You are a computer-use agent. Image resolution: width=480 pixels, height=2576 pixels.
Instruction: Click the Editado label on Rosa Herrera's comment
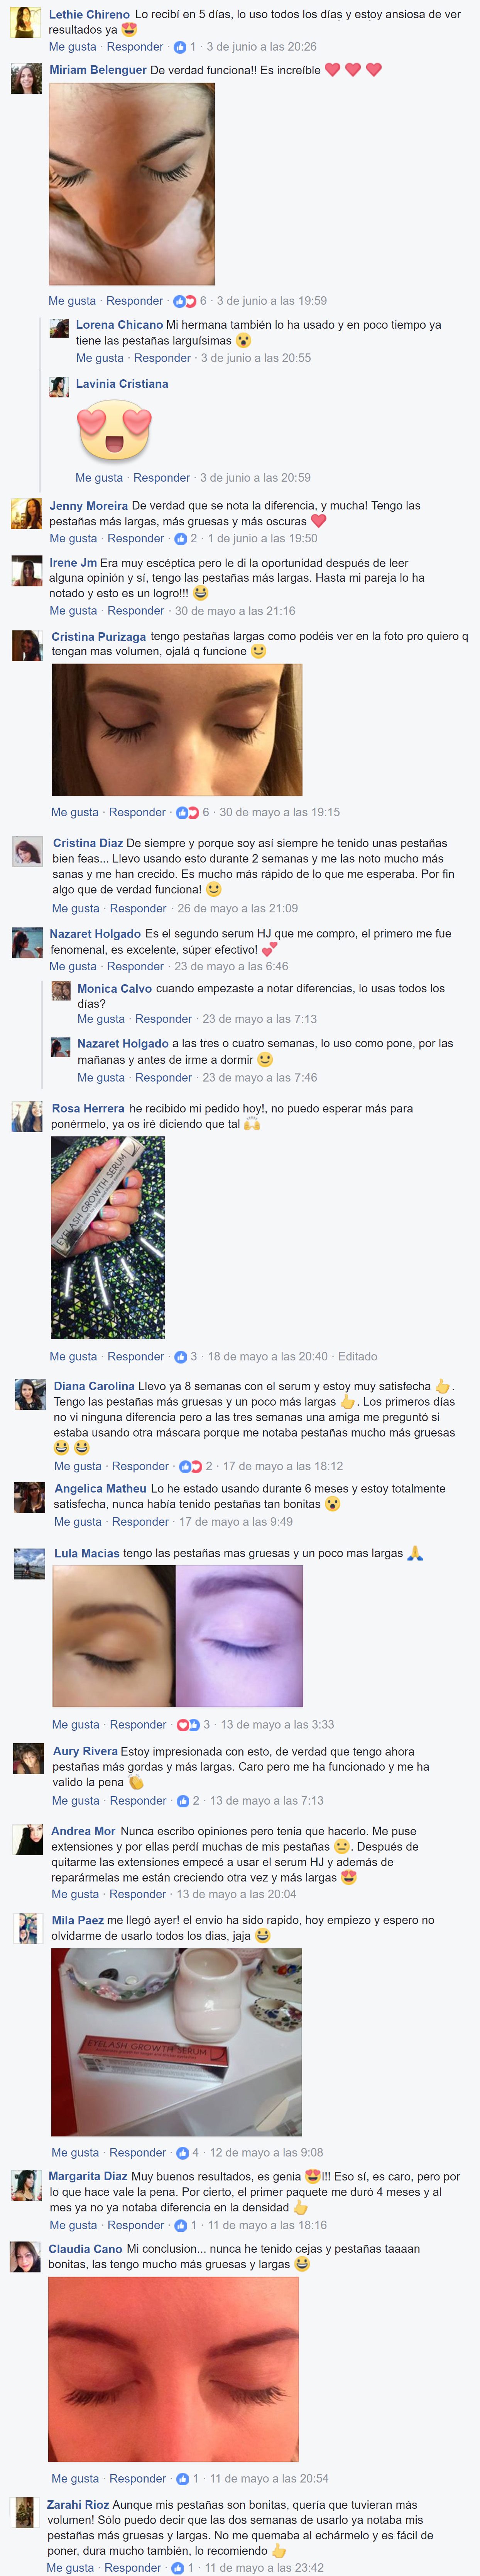[x=357, y=1357]
